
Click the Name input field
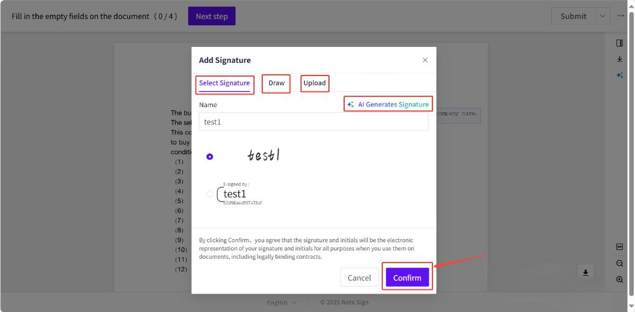(313, 122)
